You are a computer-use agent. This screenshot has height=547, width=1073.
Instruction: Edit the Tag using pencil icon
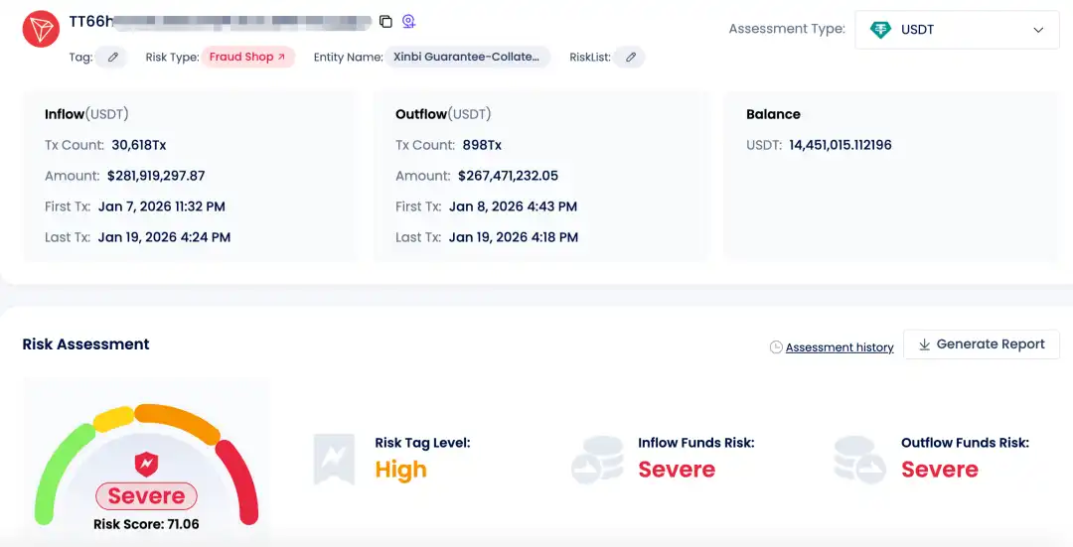click(112, 58)
